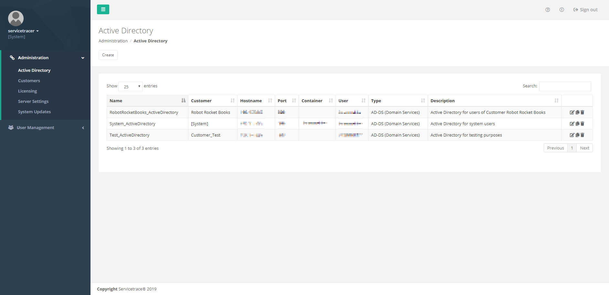
Task: Click the Administration breadcrumb link
Action: click(x=113, y=41)
